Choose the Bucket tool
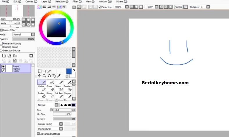Image resolution: width=229 pixels, height=137 pixels. [x=42, y=95]
